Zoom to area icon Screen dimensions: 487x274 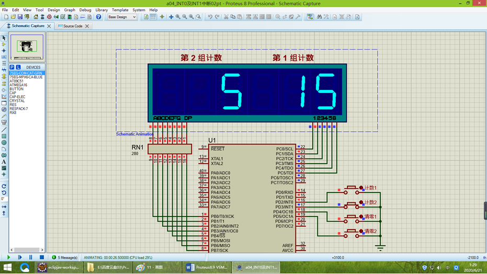point(198,17)
